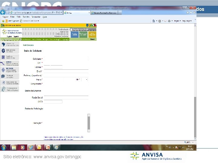
Task: Click the Solicitante name input field
Action: [x=66, y=59]
